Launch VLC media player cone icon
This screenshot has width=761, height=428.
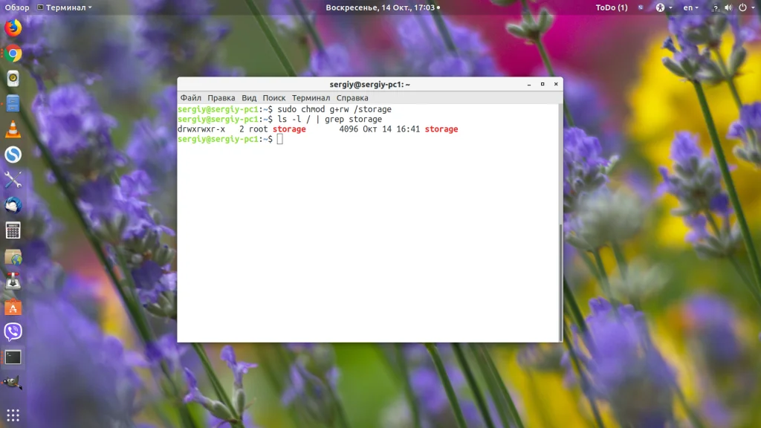(13, 129)
